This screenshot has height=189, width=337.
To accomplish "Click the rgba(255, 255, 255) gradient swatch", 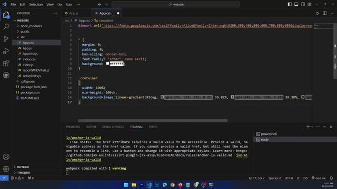I will click(x=162, y=97).
